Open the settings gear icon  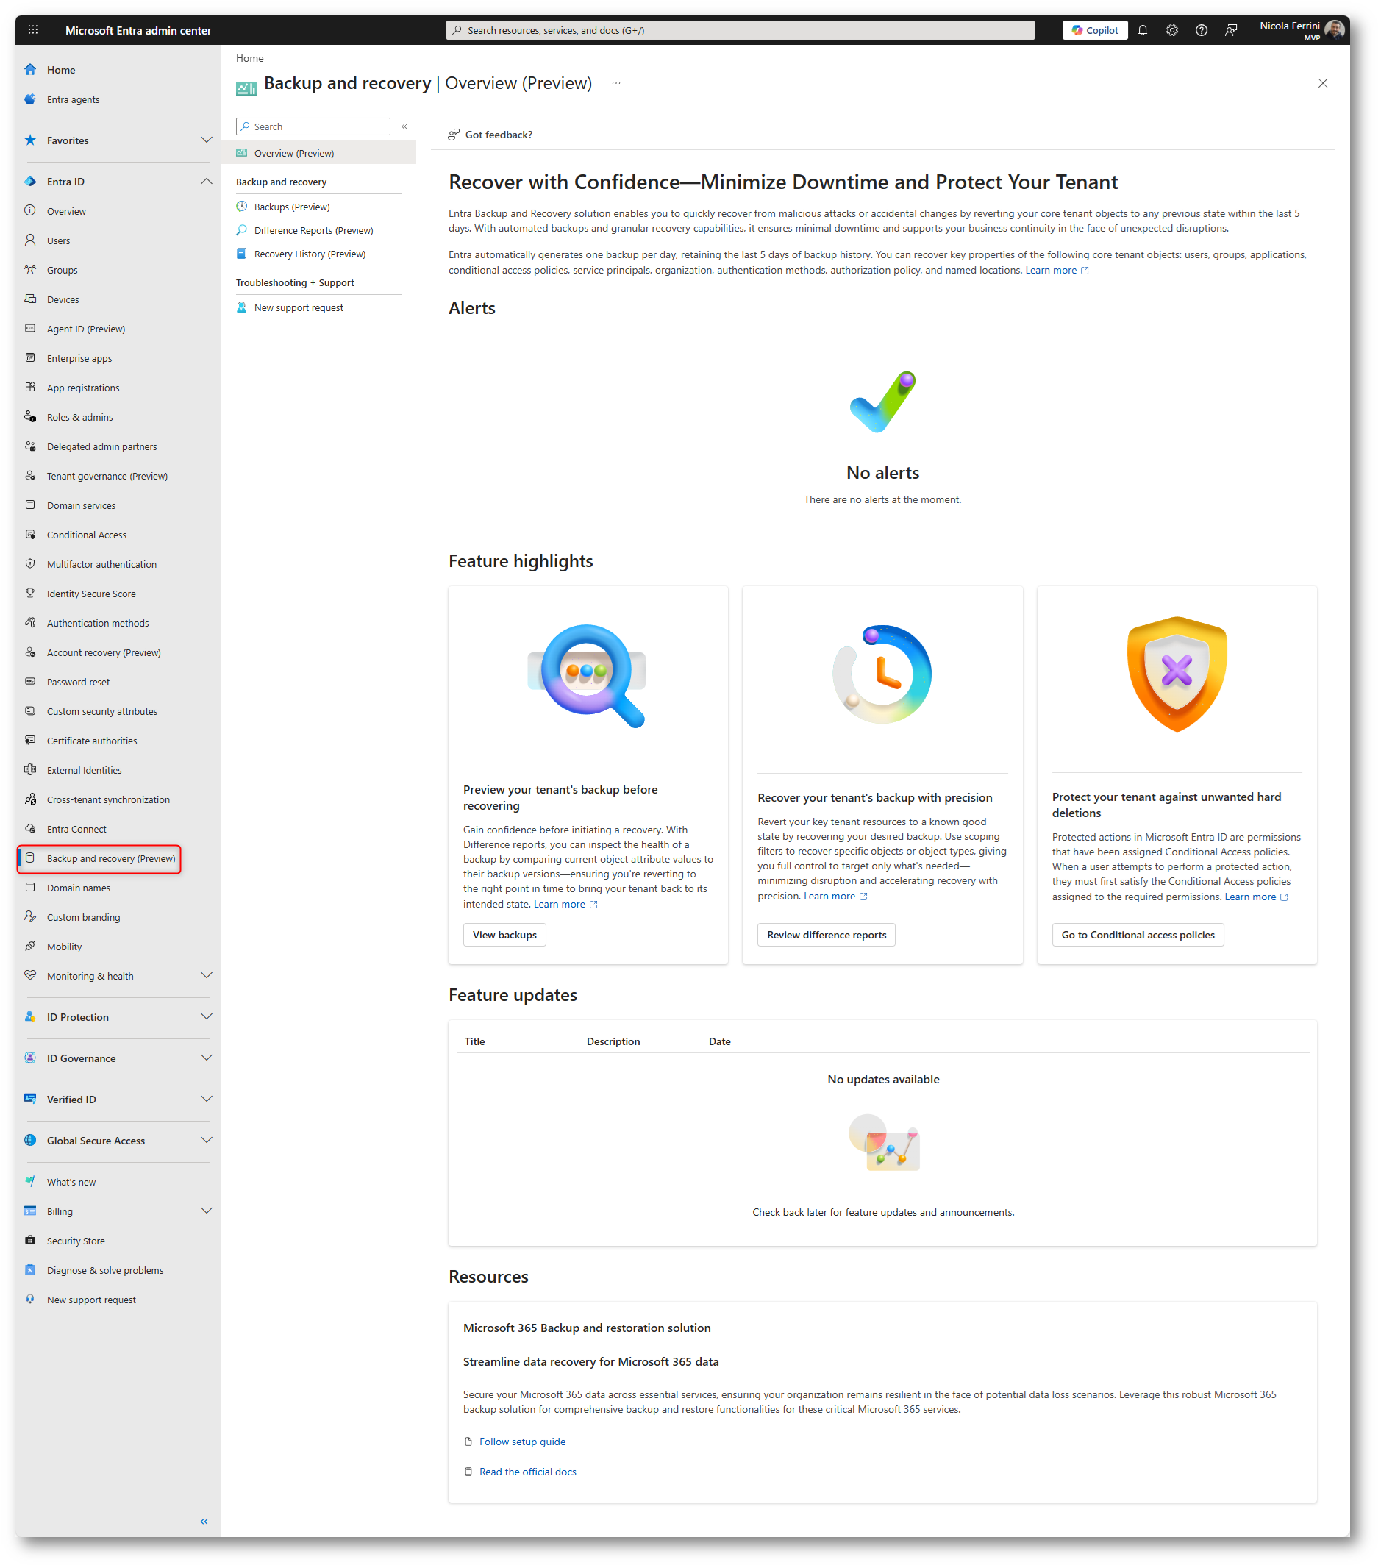point(1171,30)
